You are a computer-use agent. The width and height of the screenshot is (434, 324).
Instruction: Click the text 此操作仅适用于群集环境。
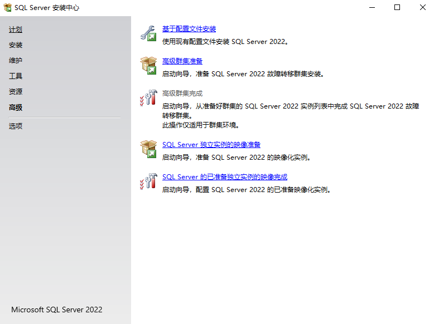click(201, 125)
